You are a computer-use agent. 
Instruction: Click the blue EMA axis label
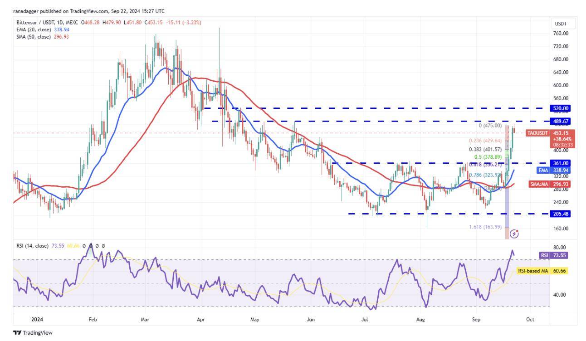tap(543, 170)
